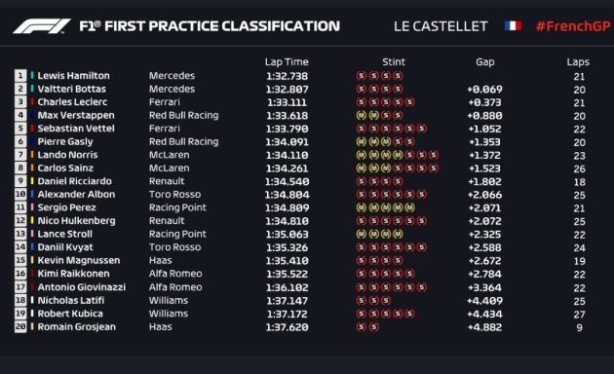Click driver name Charles Leclerc
The width and height of the screenshot is (614, 374).
[72, 102]
